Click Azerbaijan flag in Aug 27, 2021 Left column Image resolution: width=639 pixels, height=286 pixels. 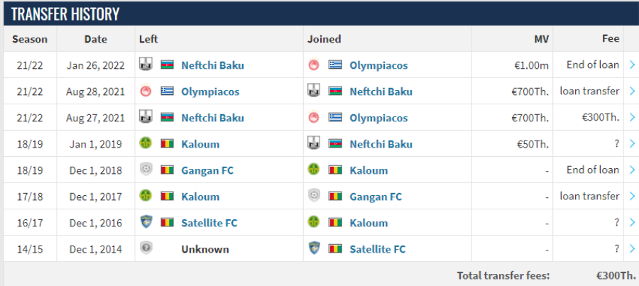[167, 118]
